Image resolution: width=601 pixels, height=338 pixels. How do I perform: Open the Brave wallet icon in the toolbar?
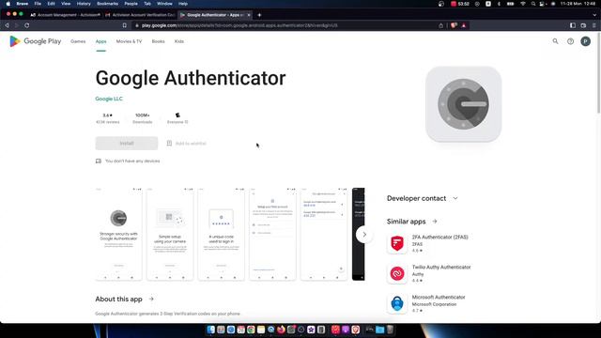click(583, 25)
